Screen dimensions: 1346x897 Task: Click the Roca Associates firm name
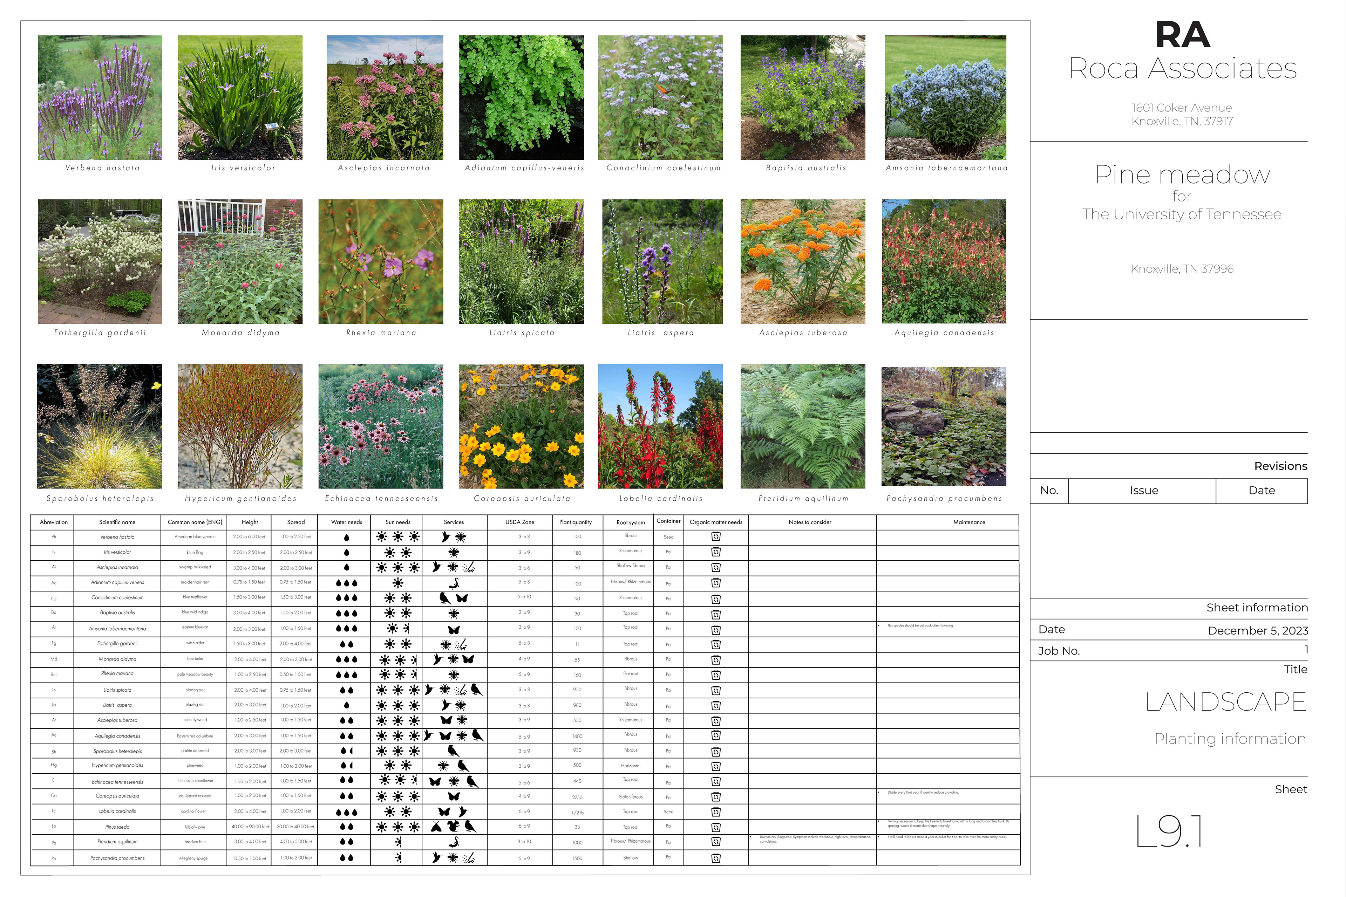(1182, 69)
